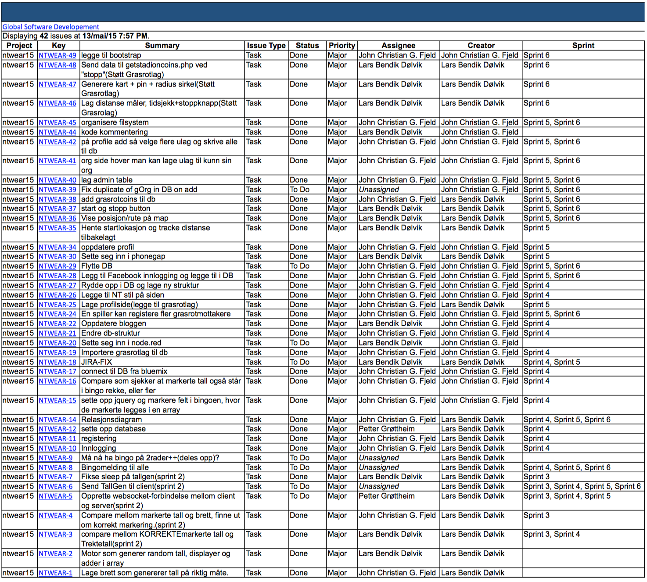Open issue NTWEAR-21

coord(58,333)
